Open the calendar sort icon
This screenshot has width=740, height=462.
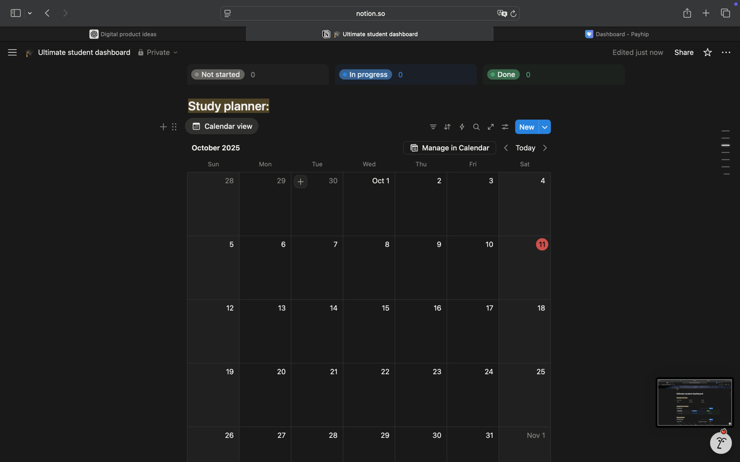point(447,127)
